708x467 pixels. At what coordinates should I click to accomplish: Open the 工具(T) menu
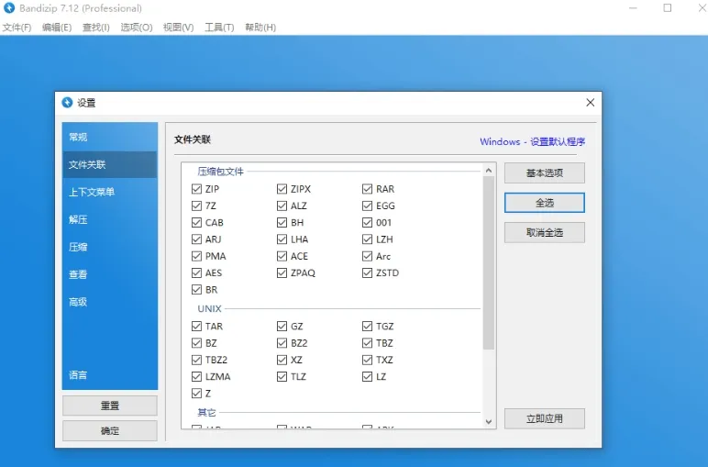(x=219, y=28)
